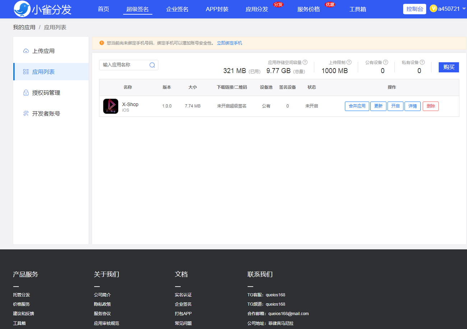Click the gold V badge by username
Image resolution: width=467 pixels, height=329 pixels.
coord(433,9)
